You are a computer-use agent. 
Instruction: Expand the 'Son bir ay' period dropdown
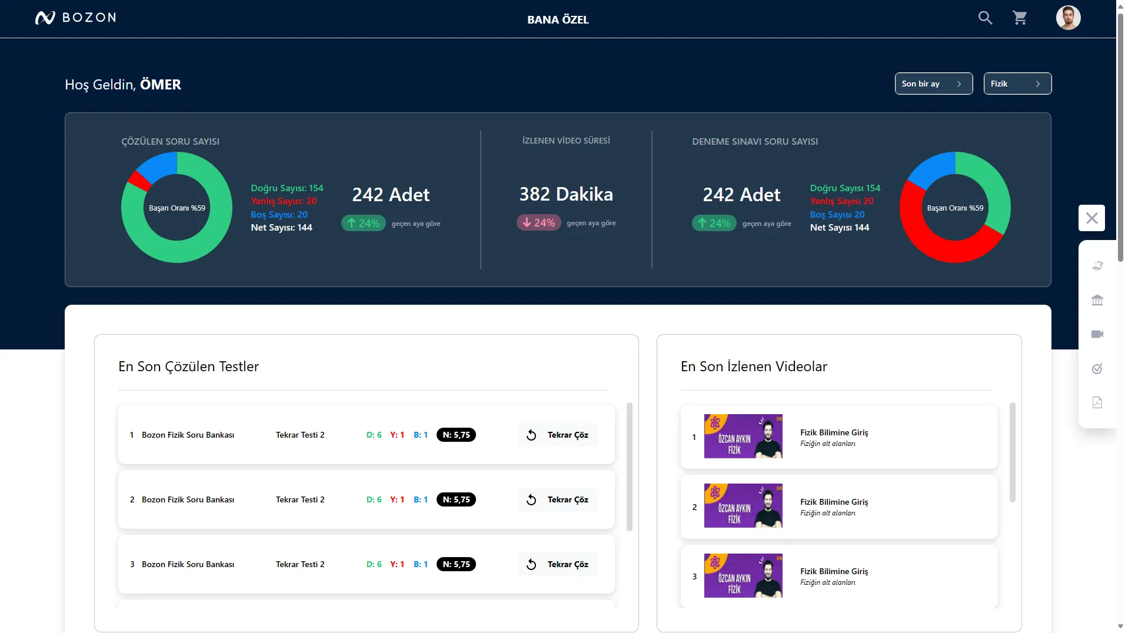(x=933, y=84)
